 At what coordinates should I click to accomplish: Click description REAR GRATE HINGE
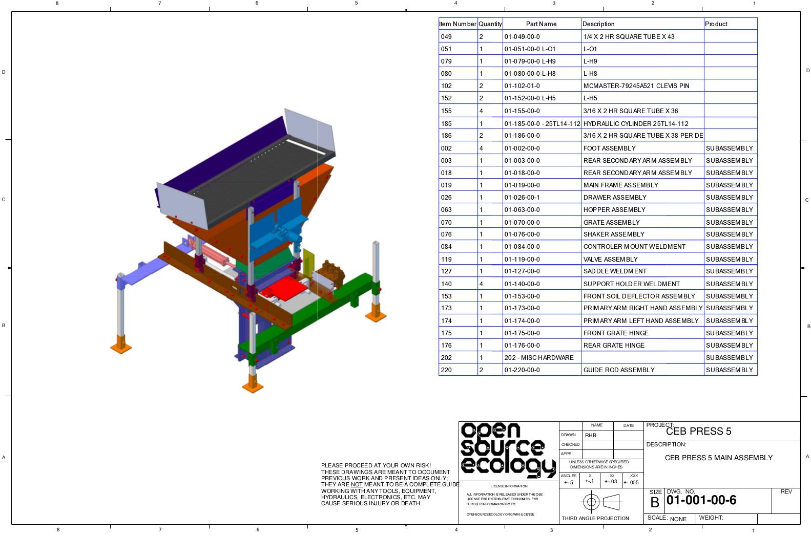coord(614,346)
